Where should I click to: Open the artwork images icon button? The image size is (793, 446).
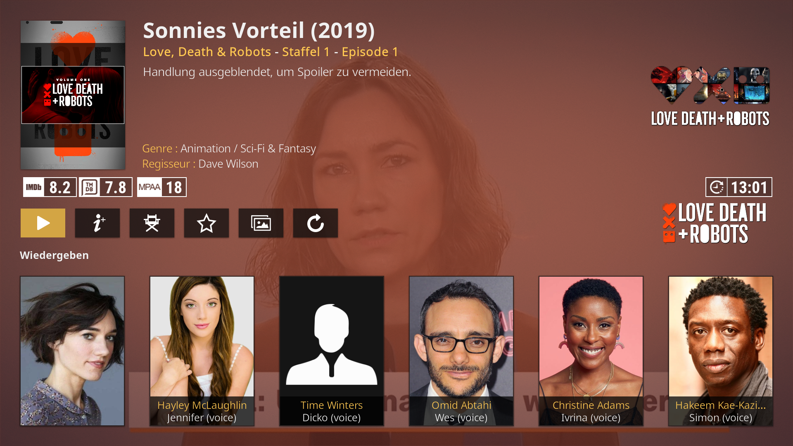(x=261, y=223)
